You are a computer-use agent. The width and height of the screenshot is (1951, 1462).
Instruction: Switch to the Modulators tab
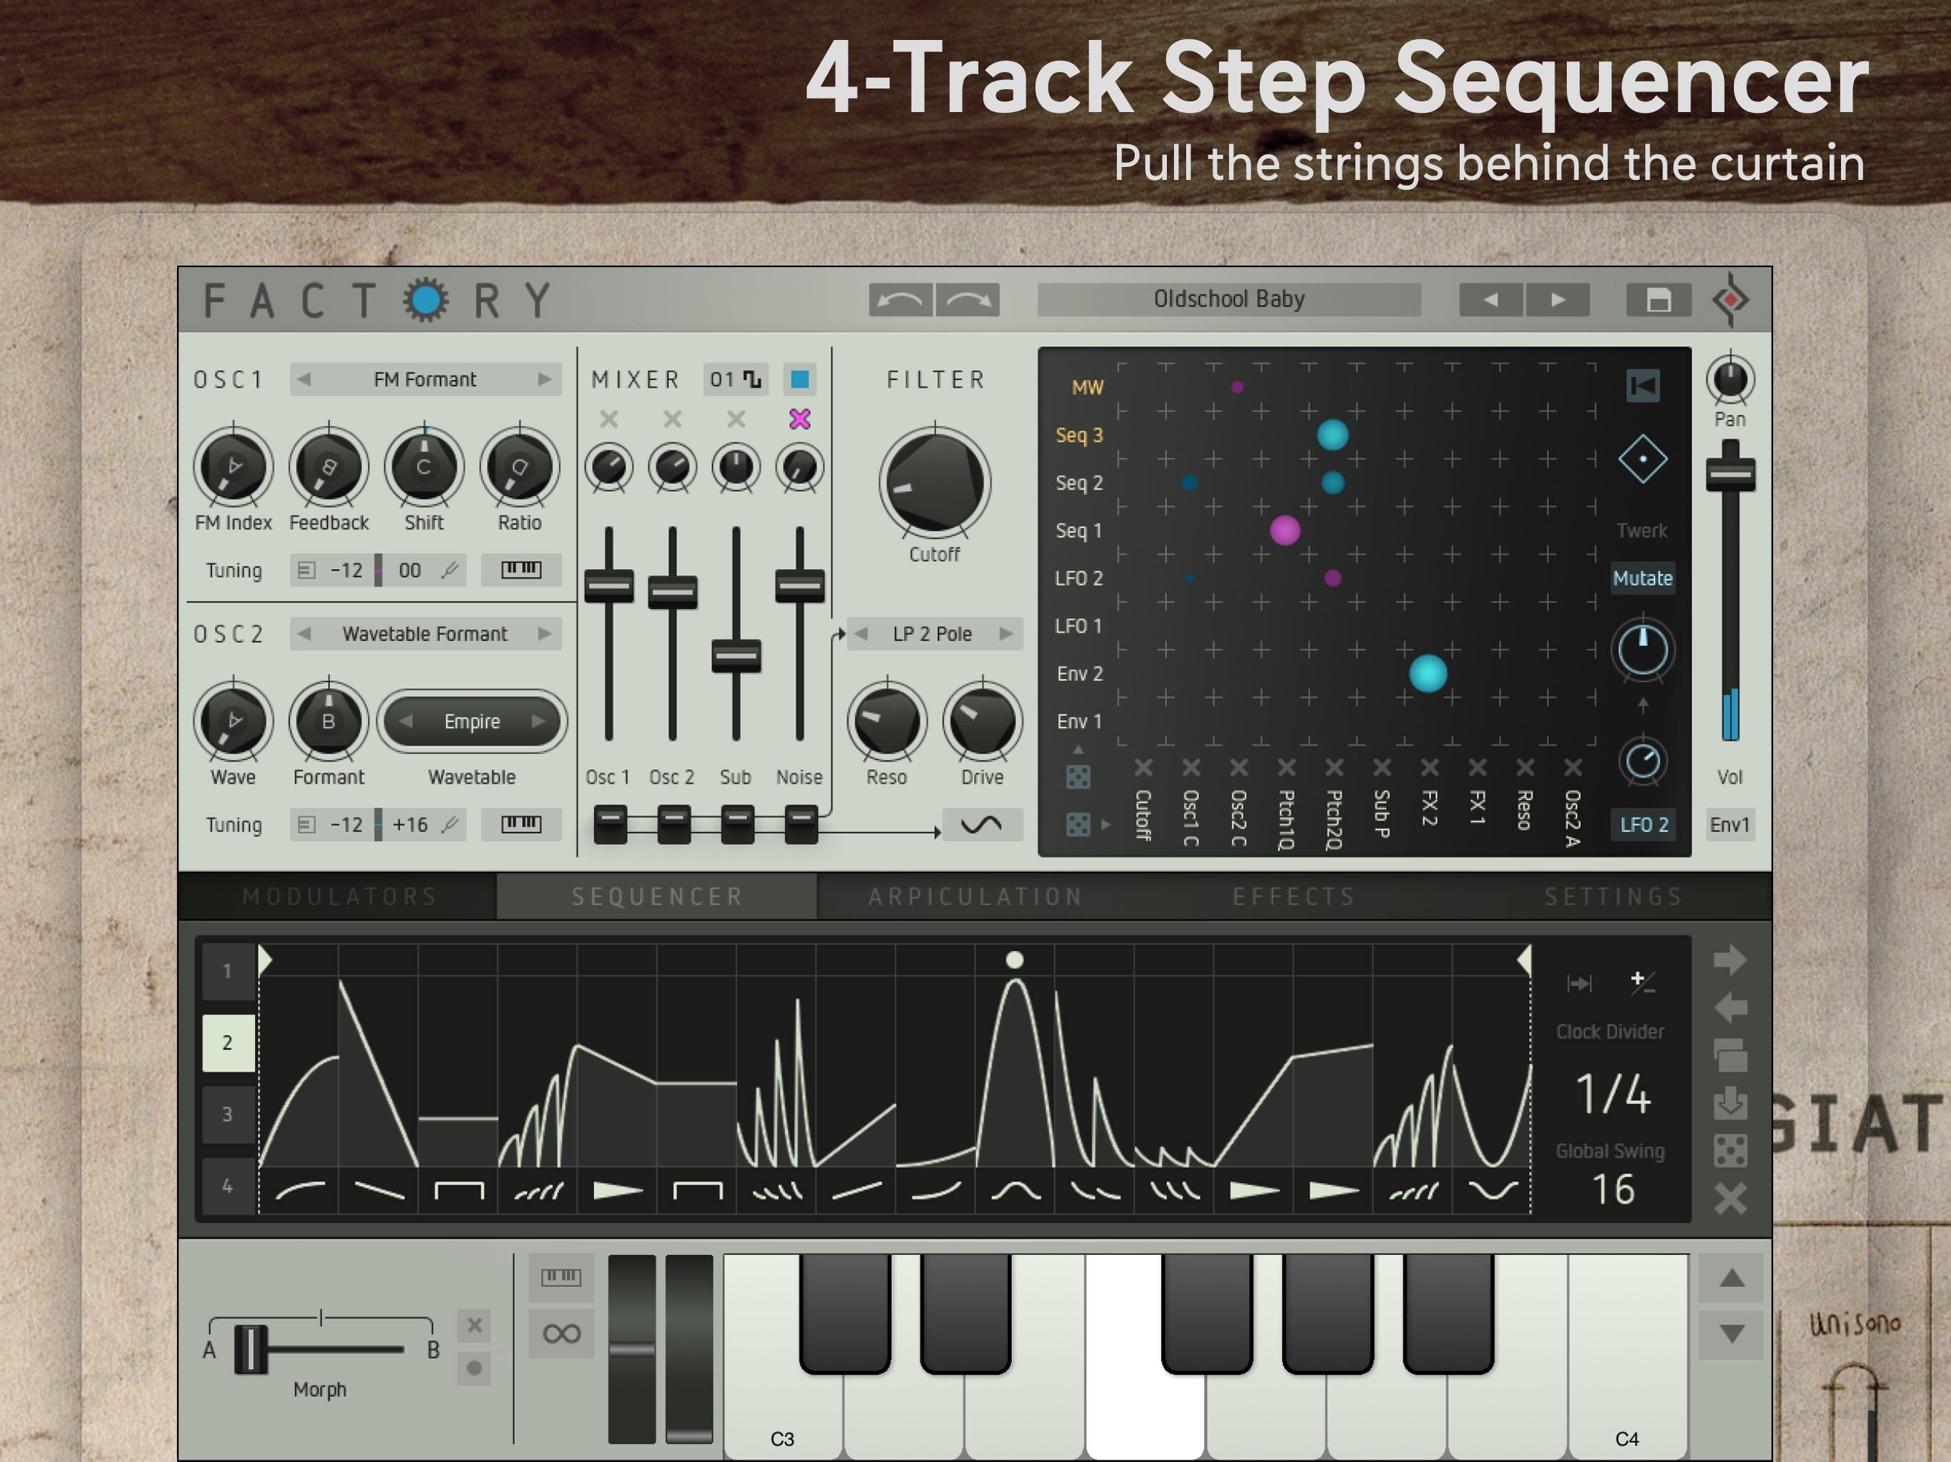tap(340, 897)
